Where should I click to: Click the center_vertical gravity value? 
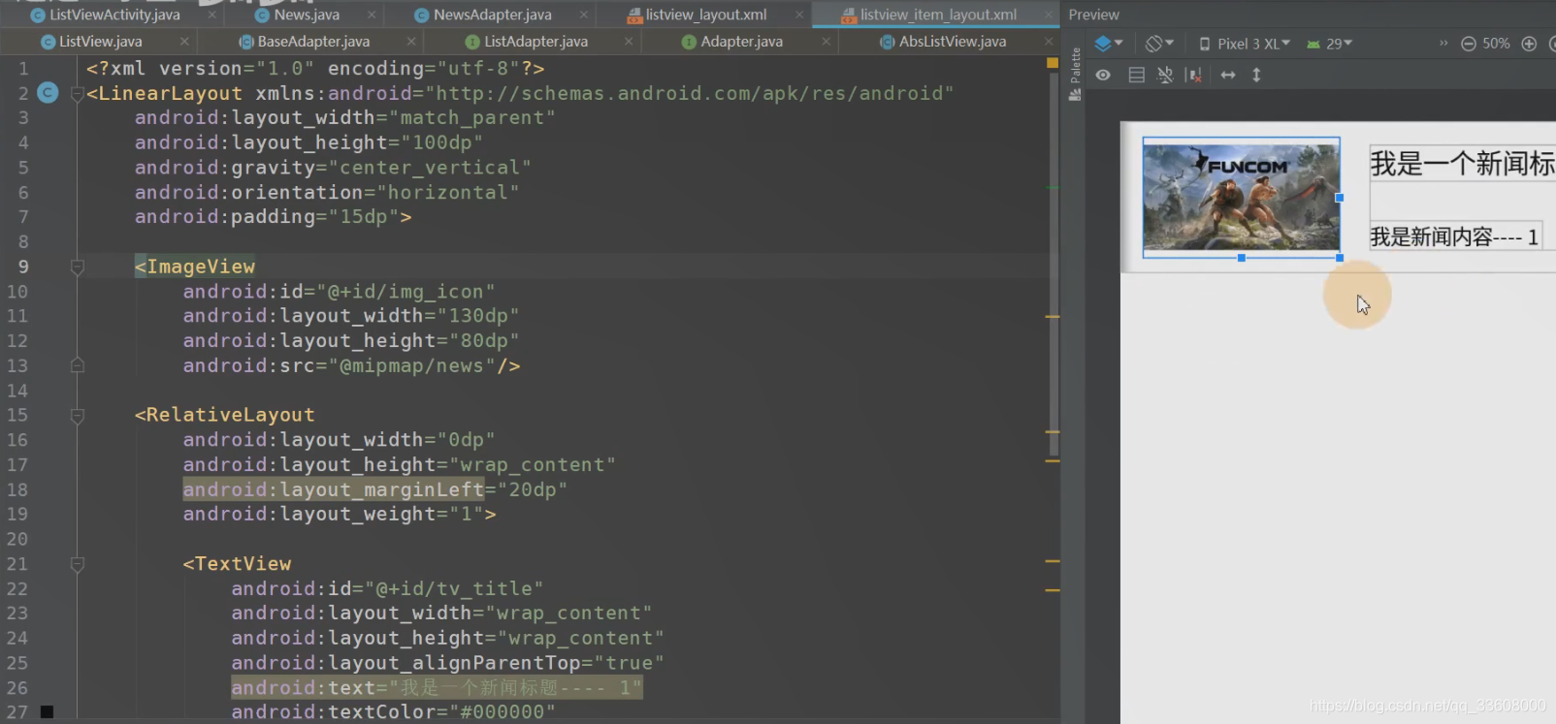(430, 167)
